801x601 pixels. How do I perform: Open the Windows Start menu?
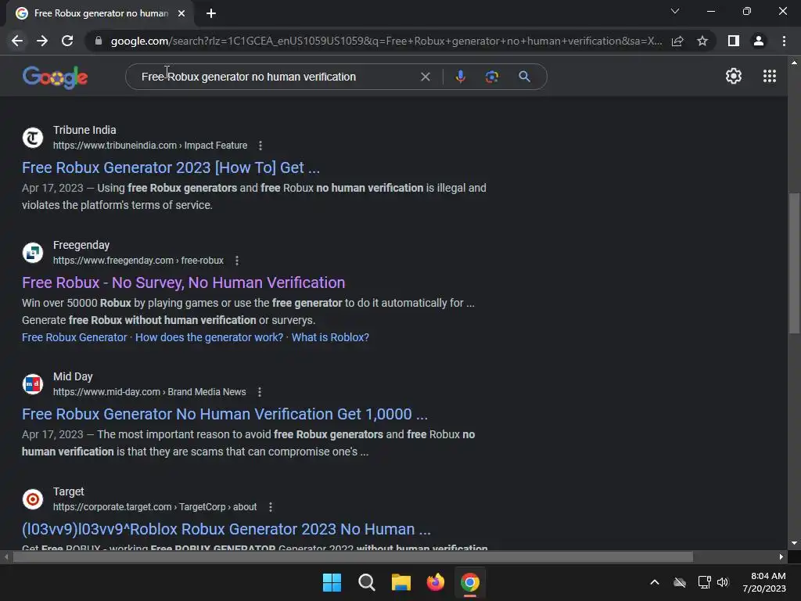[x=332, y=582]
